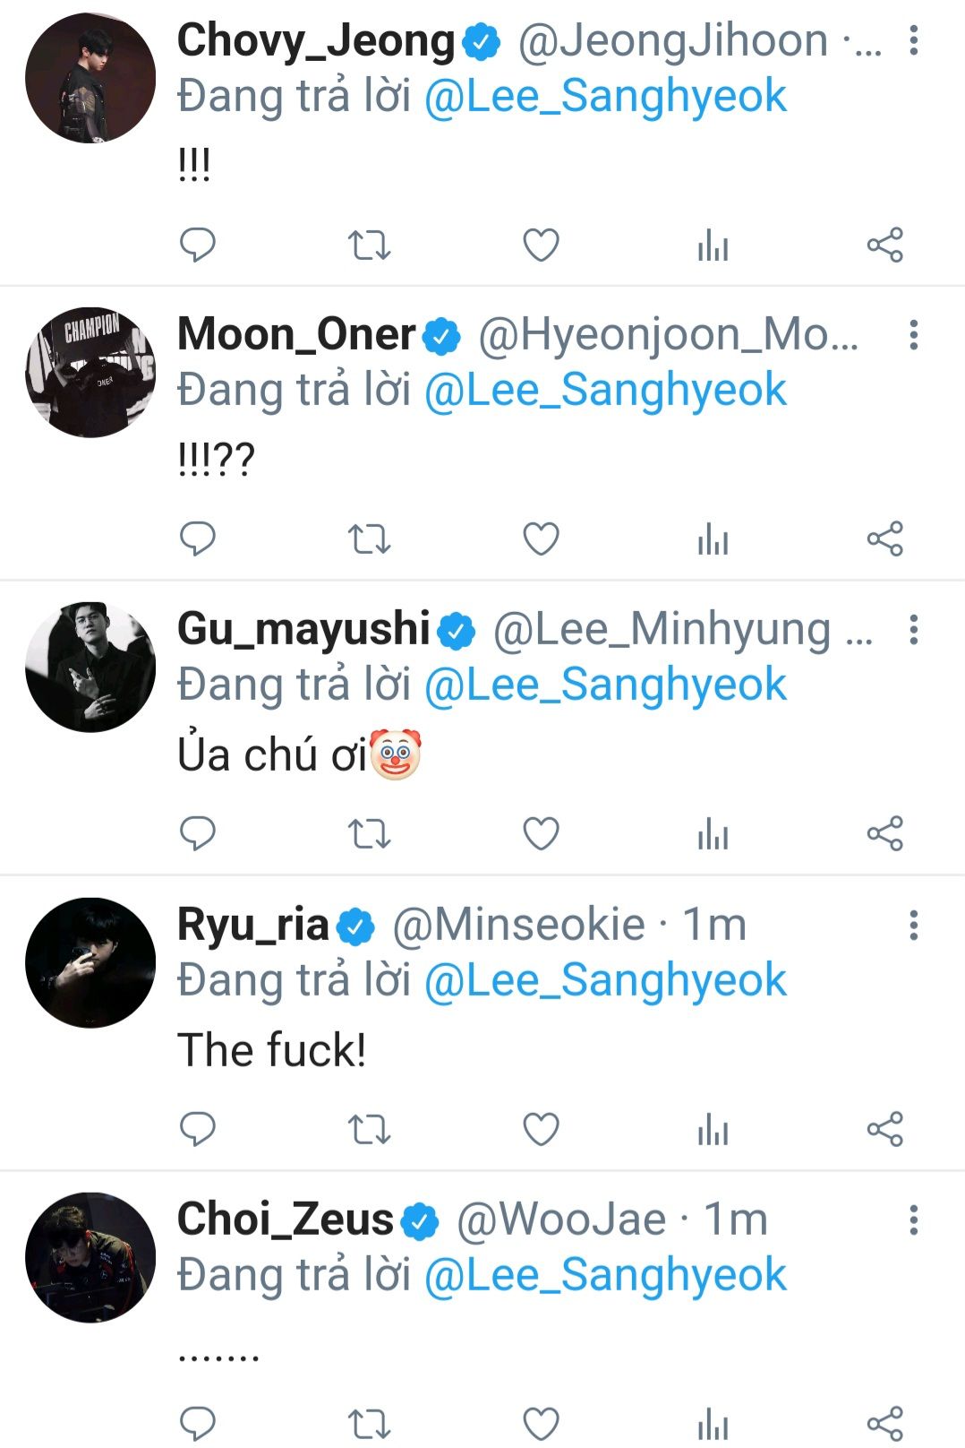Retweet Moon_Oner's reply
Image resolution: width=965 pixels, height=1448 pixels.
pyautogui.click(x=369, y=539)
